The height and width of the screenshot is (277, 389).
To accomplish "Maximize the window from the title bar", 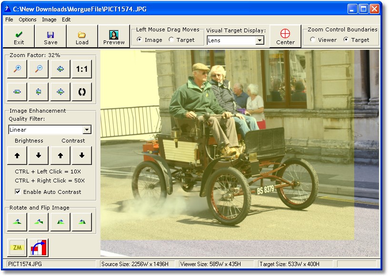I will (x=363, y=9).
